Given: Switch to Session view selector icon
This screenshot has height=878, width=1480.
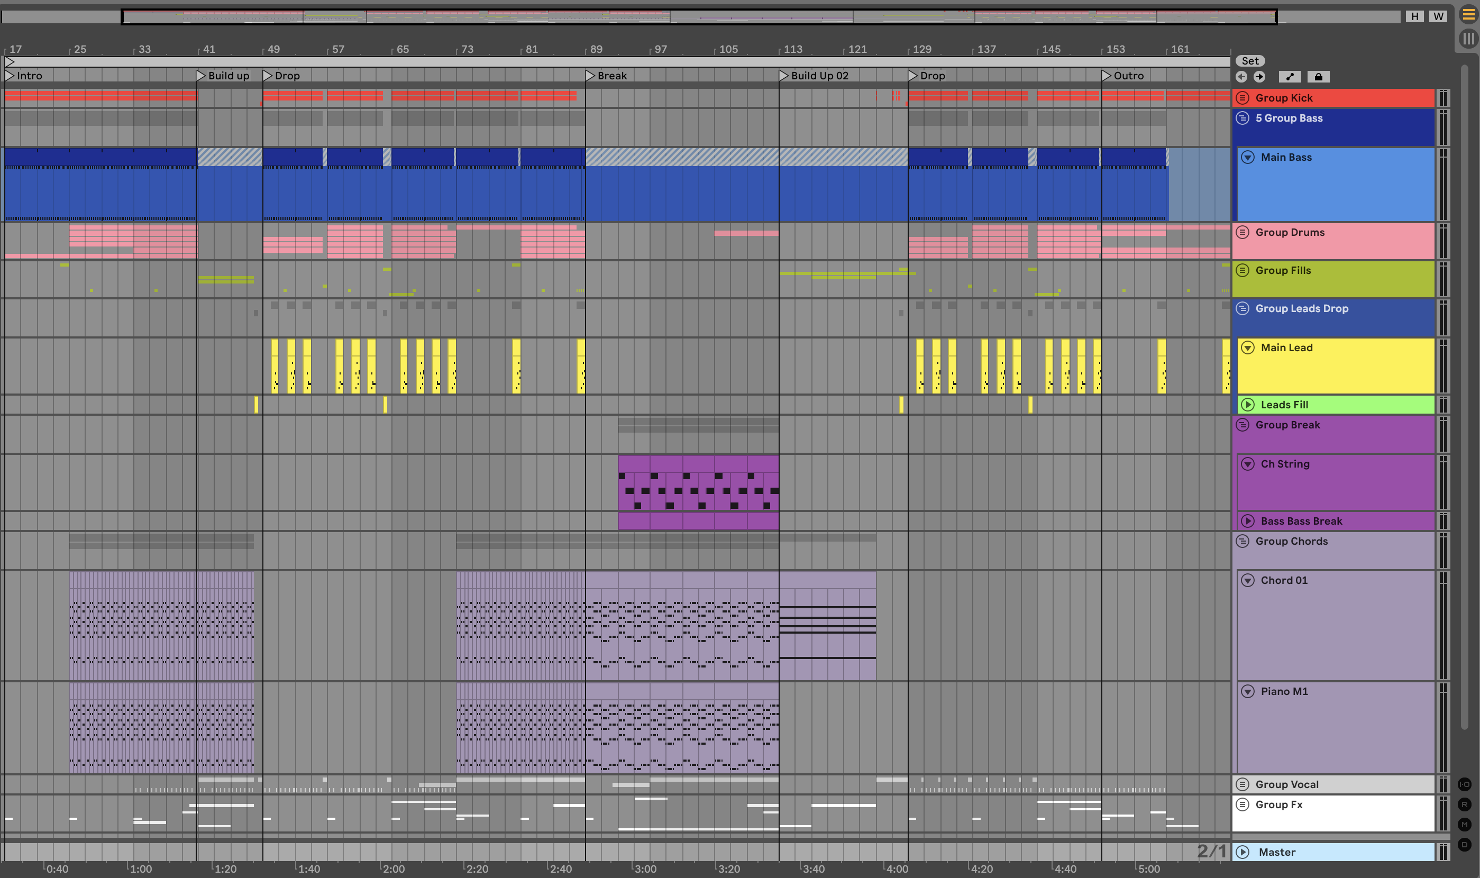Looking at the screenshot, I should click(x=1469, y=39).
